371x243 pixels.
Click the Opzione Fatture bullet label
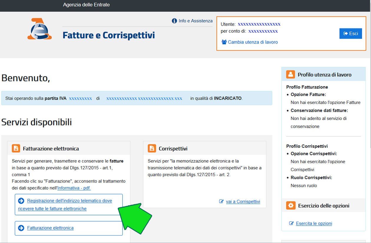coord(308,95)
